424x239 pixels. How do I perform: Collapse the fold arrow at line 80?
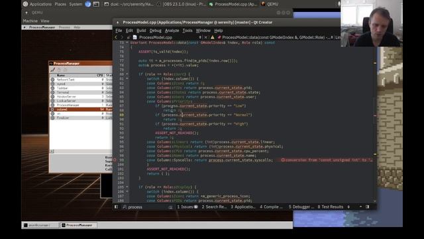(127, 74)
